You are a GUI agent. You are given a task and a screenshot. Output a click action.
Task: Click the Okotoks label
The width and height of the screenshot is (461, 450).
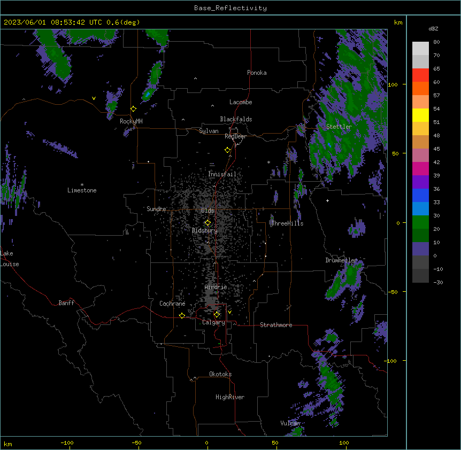point(220,374)
